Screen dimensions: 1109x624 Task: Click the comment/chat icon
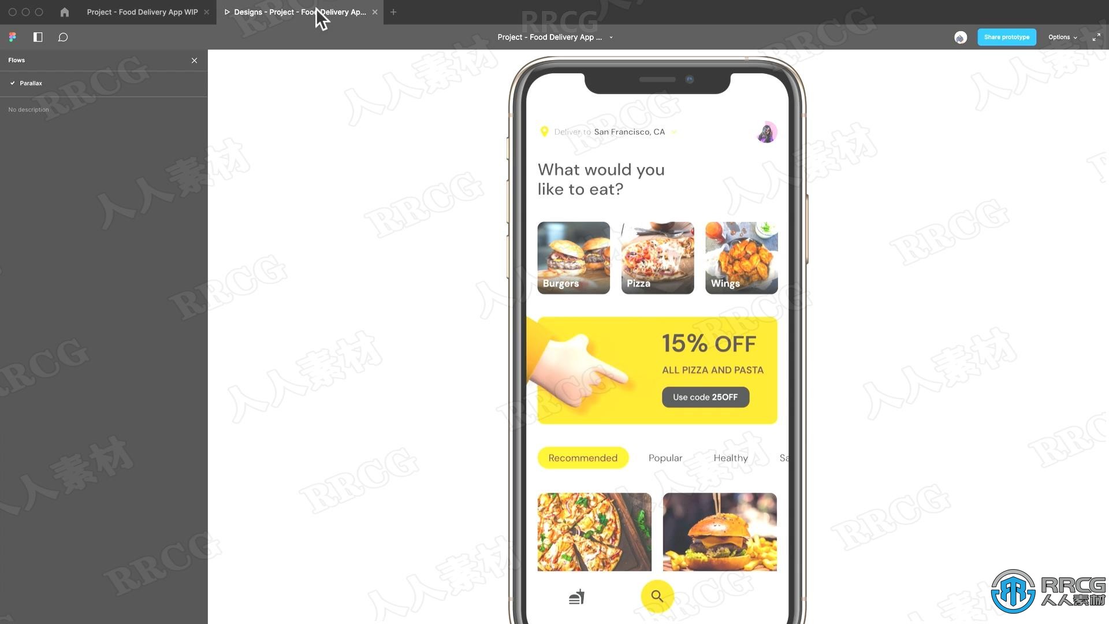[x=63, y=36]
